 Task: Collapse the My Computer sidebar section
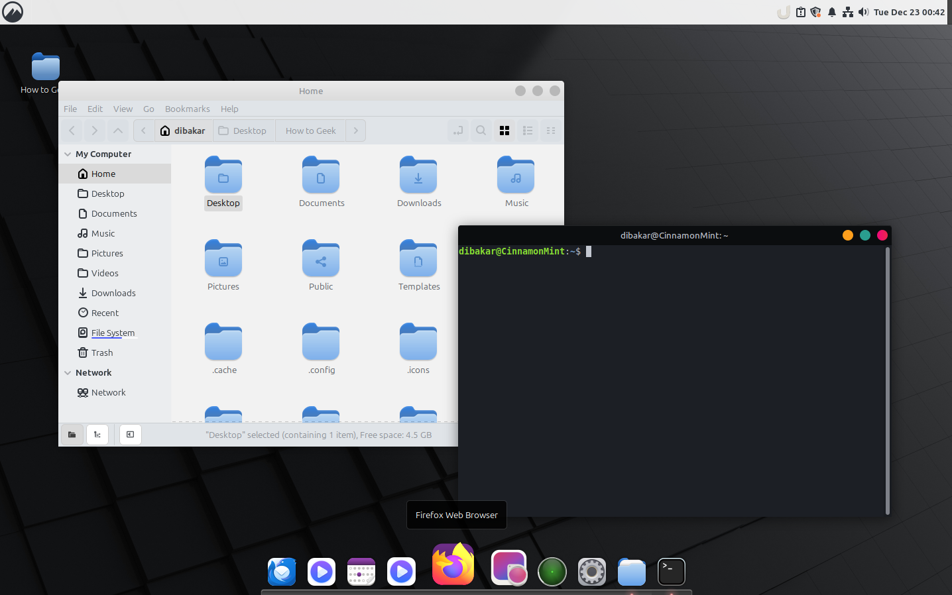[68, 154]
